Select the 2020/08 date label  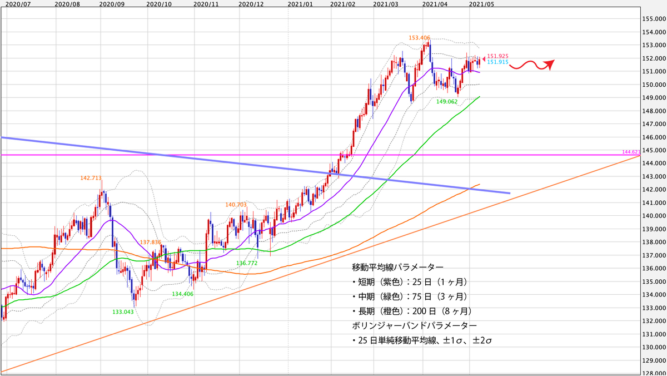tap(68, 4)
